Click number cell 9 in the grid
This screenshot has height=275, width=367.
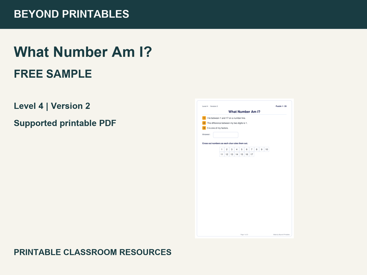pyautogui.click(x=261, y=149)
